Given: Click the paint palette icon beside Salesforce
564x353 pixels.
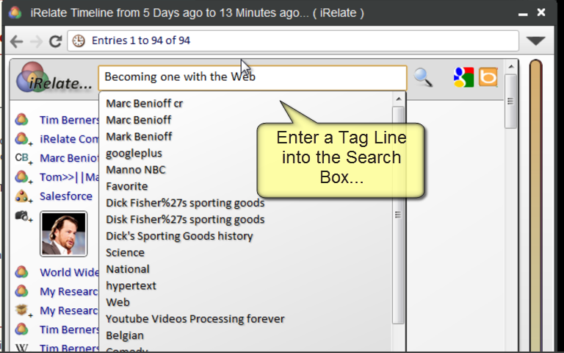Looking at the screenshot, I should 23,196.
